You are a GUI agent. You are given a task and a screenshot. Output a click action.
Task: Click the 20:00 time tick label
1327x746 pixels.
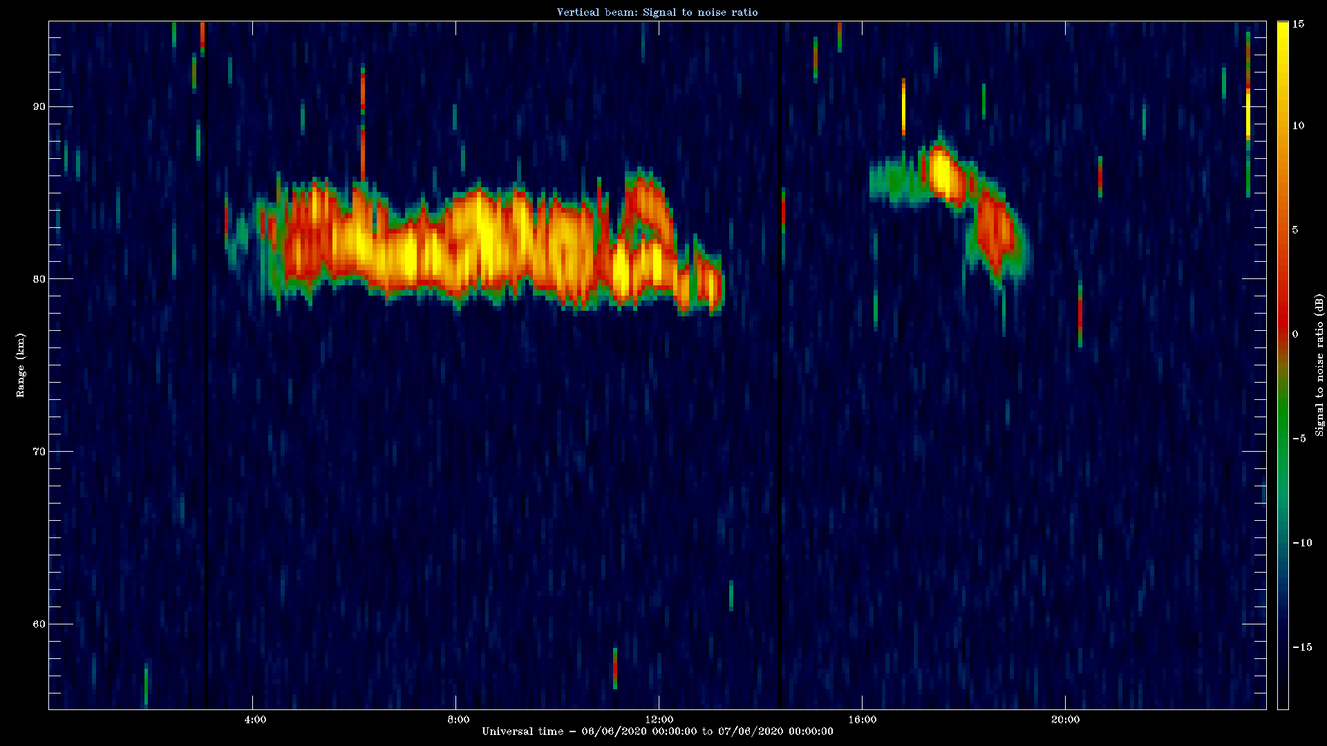(x=1065, y=720)
